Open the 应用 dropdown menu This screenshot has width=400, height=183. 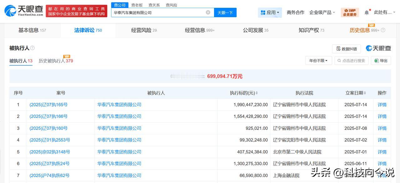pyautogui.click(x=270, y=12)
